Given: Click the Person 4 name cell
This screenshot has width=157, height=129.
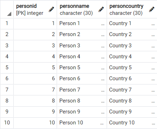Looking at the screenshot, I should [82, 57].
